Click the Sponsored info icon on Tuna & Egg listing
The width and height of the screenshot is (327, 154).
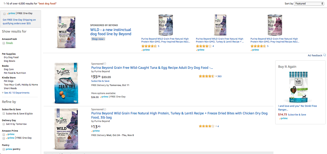[x=105, y=64]
